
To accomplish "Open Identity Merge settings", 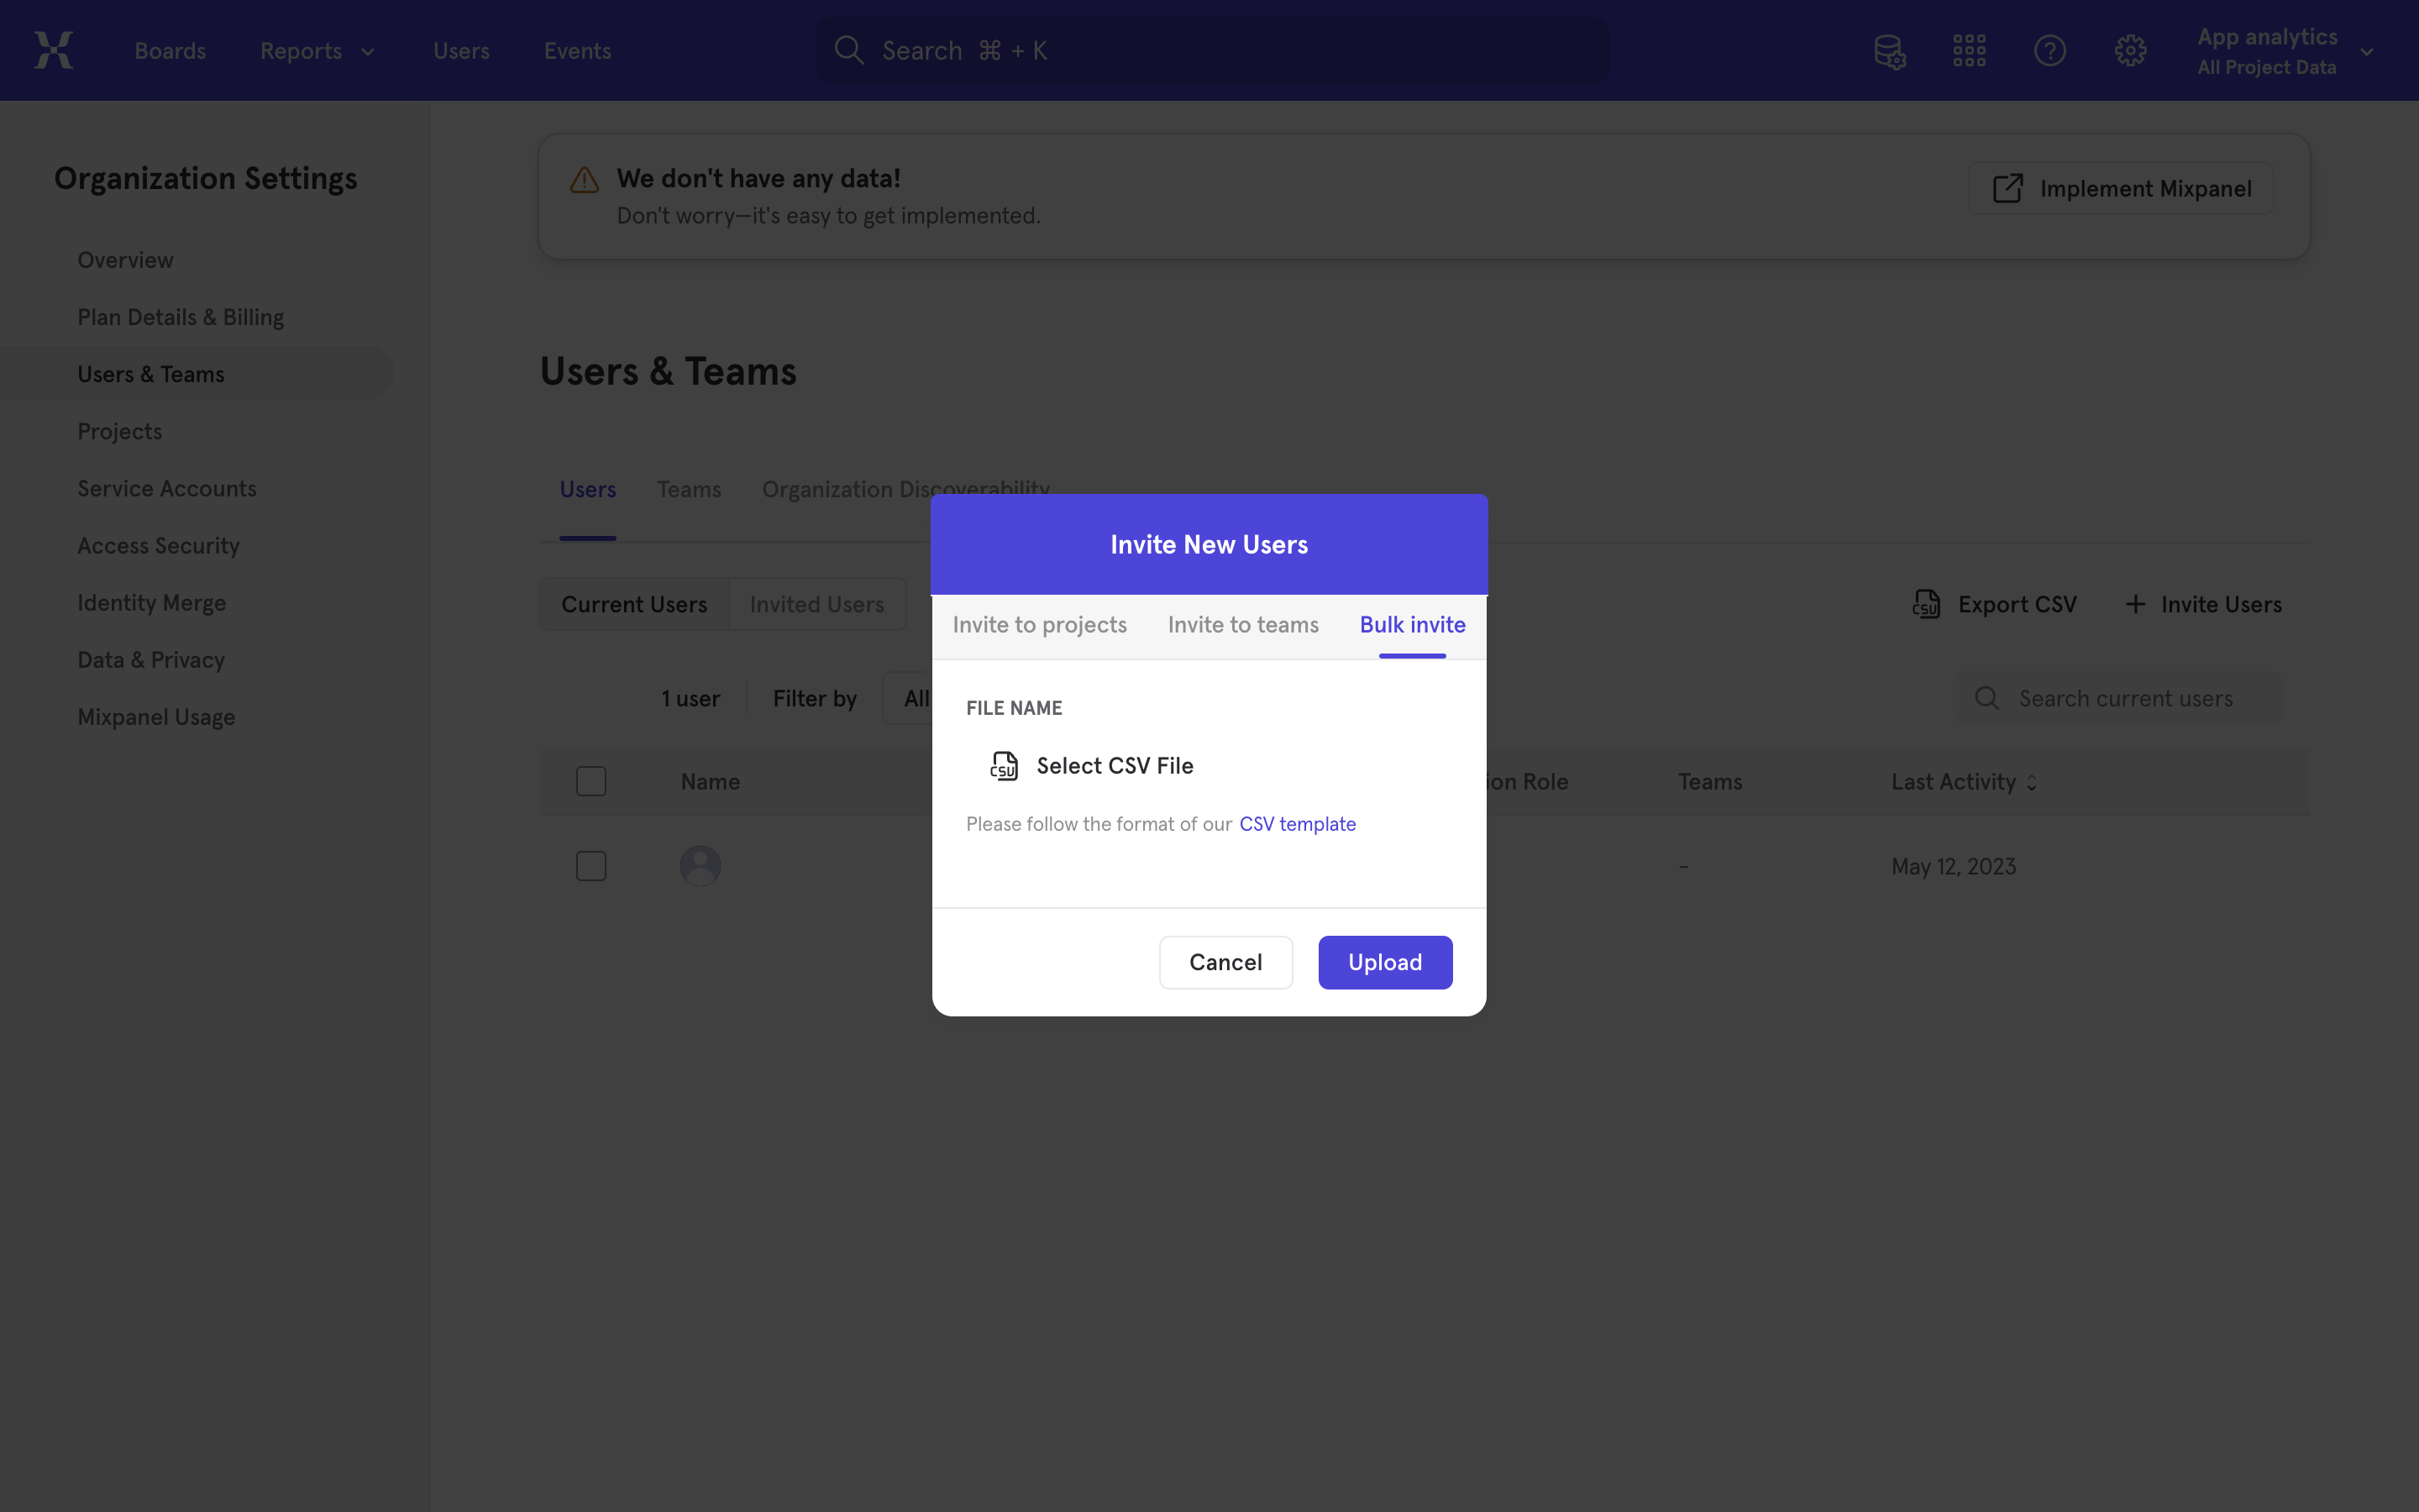I will 152,603.
